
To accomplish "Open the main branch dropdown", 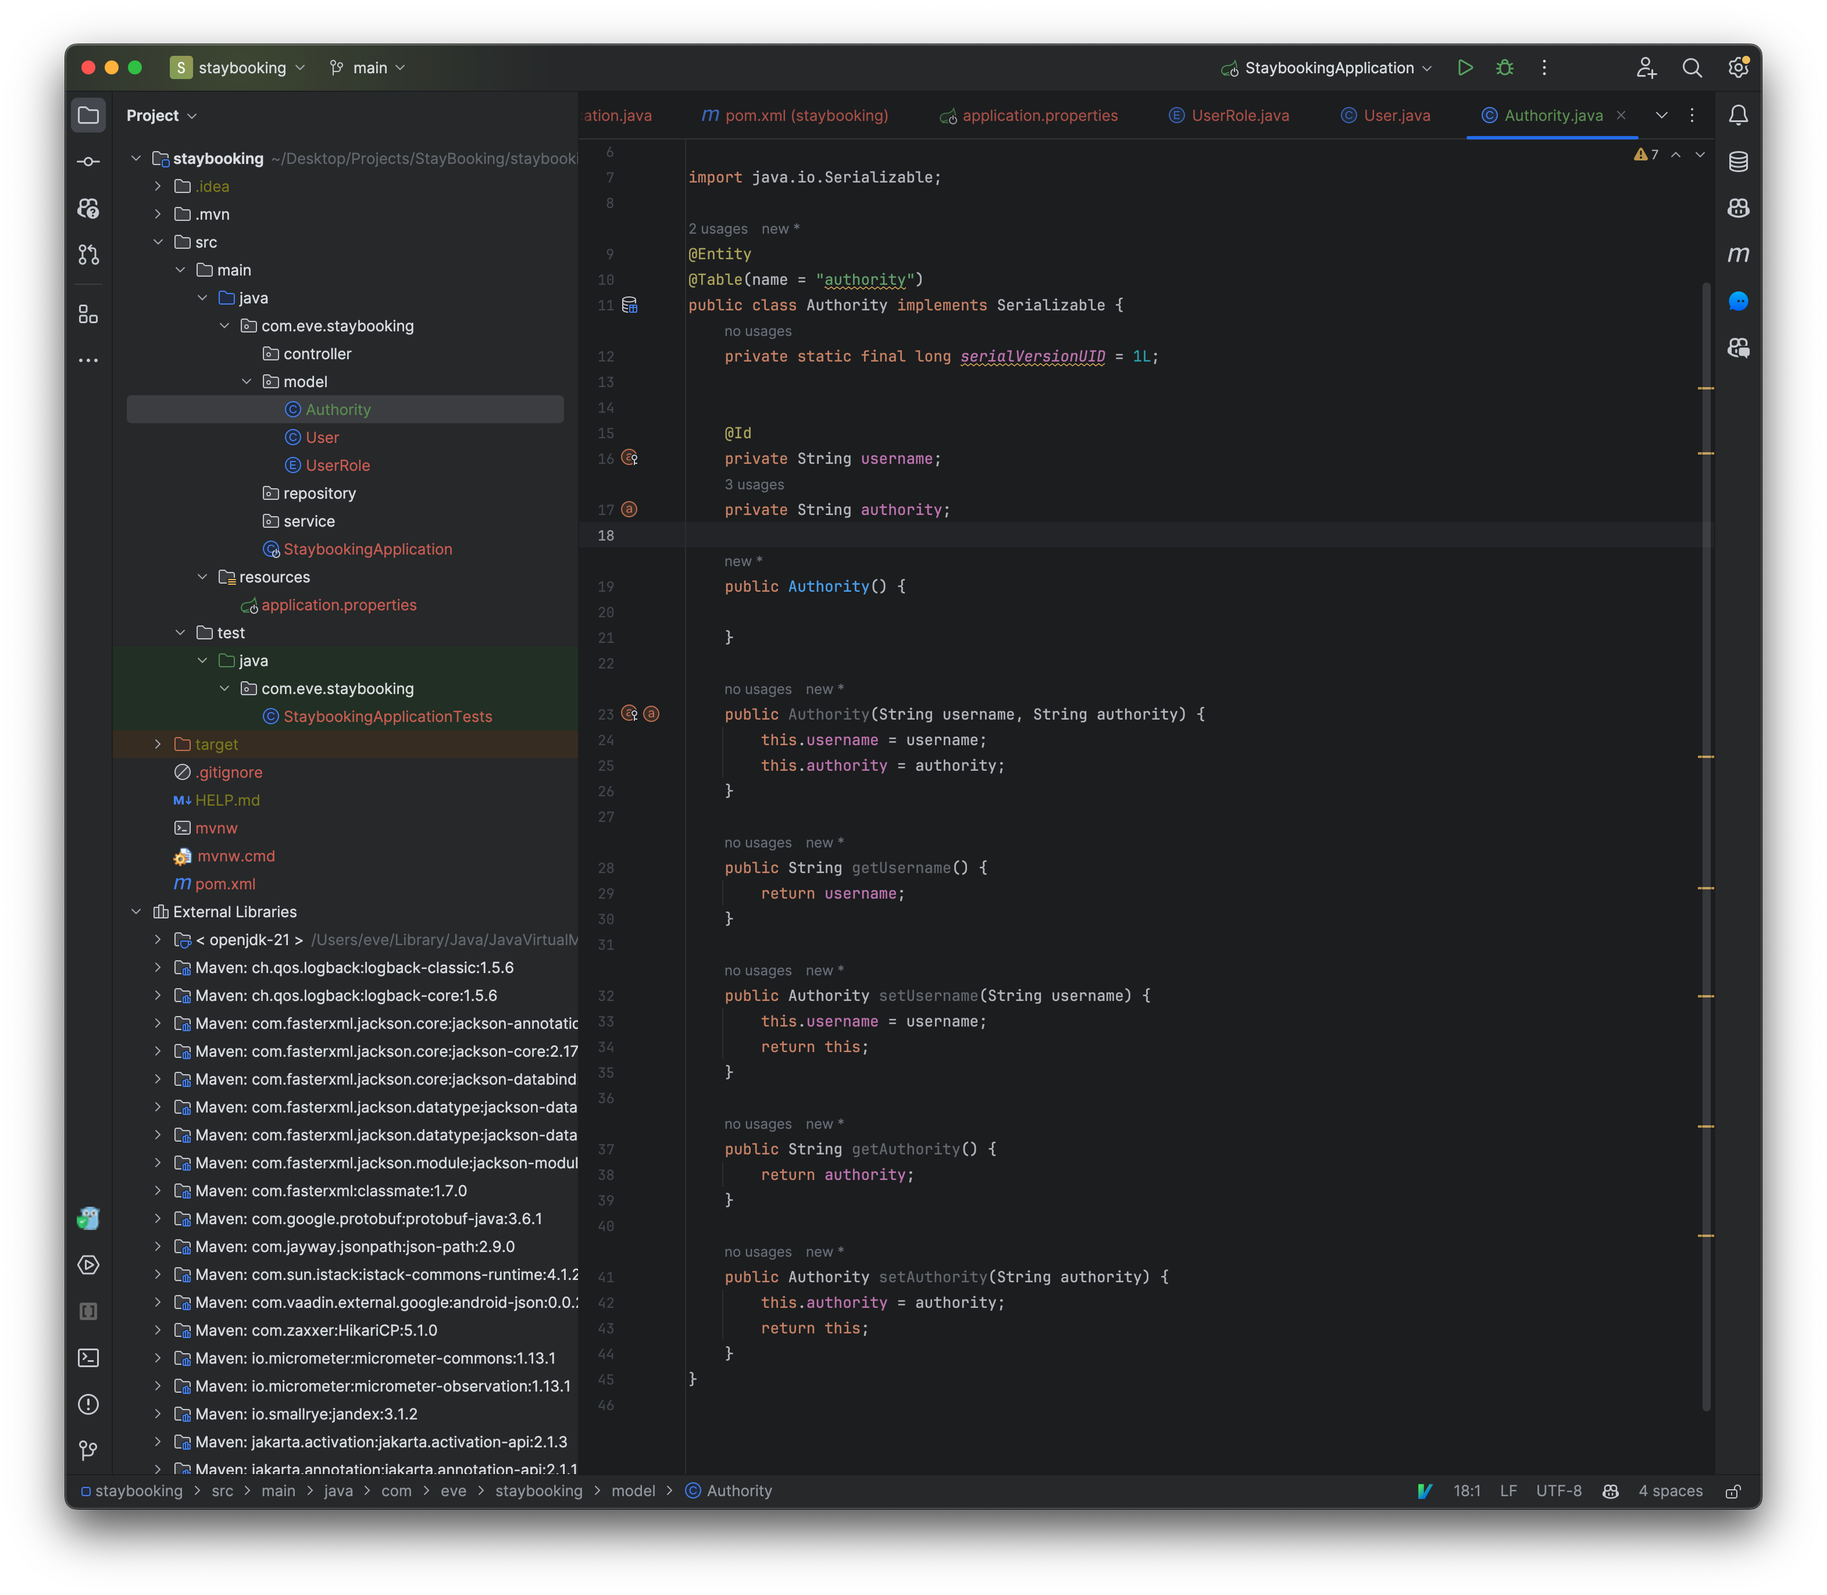I will 367,67.
